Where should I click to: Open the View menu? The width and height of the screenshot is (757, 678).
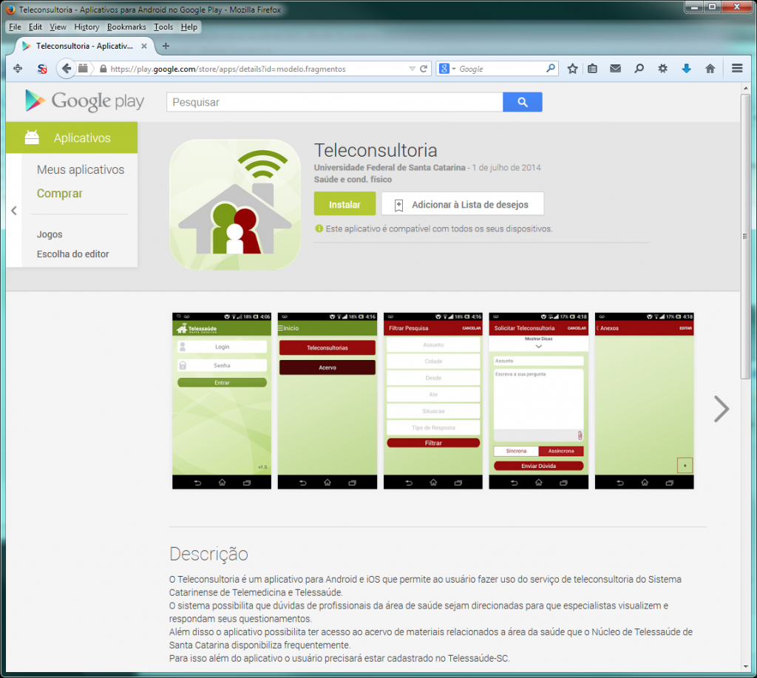pos(58,27)
